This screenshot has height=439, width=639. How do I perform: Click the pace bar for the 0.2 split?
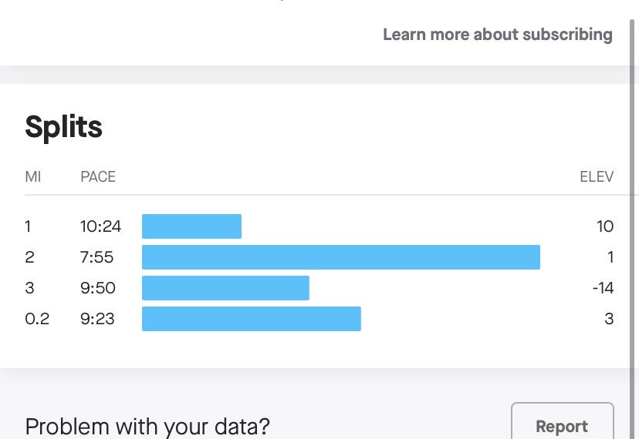point(251,319)
